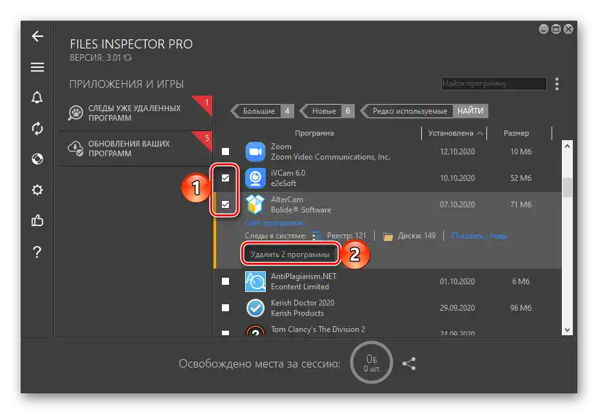Click Zoom Video Communications, Inc. text
Screen dimensions: 598x414
pyautogui.click(x=330, y=157)
